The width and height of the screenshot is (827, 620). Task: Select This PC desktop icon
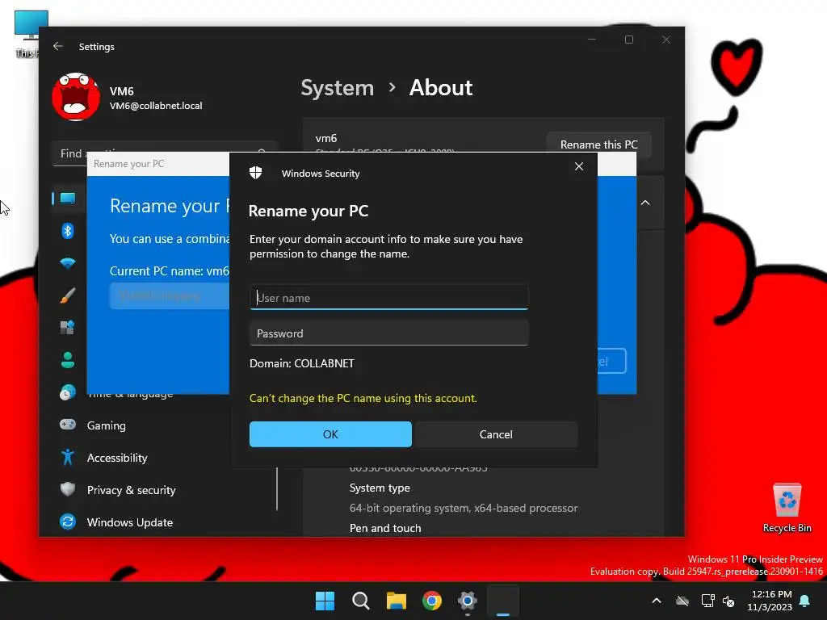tap(27, 34)
